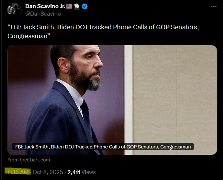Image resolution: width=223 pixels, height=180 pixels.
Task: Open the Breitbart article preview image
Action: coord(112,100)
